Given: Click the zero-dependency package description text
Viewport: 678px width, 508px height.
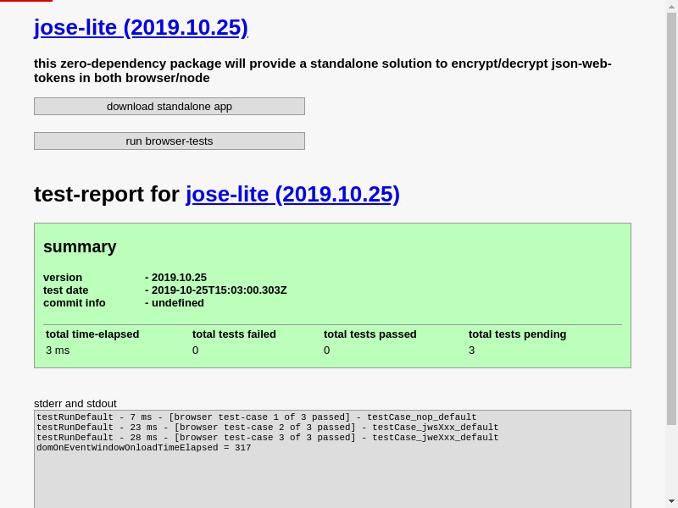Looking at the screenshot, I should tap(323, 70).
